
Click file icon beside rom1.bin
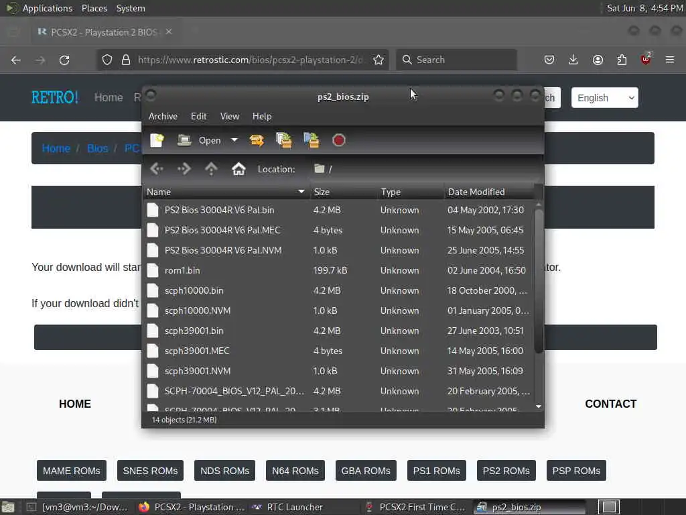point(153,271)
